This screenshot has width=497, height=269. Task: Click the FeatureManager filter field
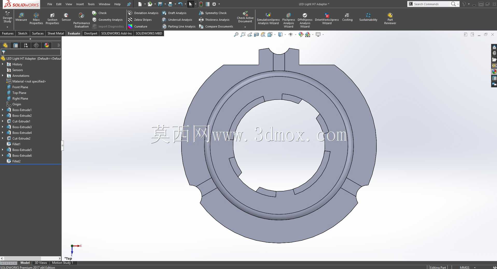31,52
